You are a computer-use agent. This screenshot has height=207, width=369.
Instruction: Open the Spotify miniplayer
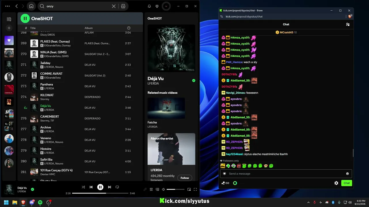pyautogui.click(x=189, y=189)
